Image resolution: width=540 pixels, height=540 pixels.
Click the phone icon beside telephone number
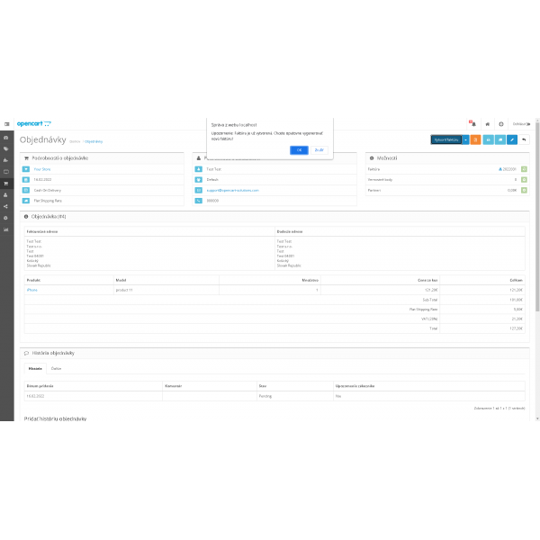pyautogui.click(x=199, y=201)
